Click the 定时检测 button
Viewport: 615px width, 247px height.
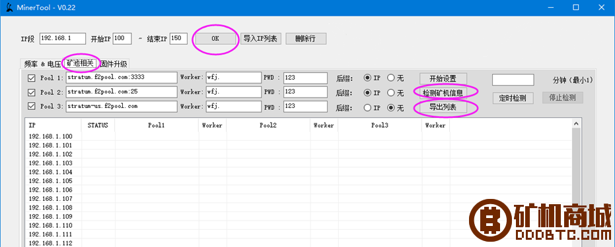point(513,98)
